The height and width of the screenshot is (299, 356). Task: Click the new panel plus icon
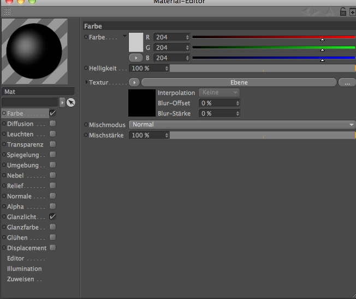click(x=353, y=12)
